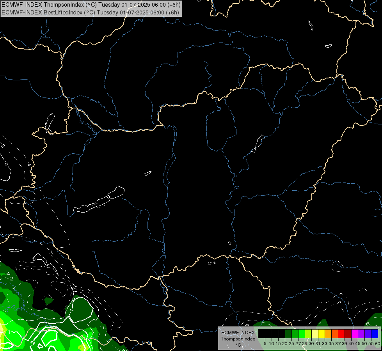Click the ThompsonIndex title line at top
Screen dimensions: 382x351
(x=91, y=5)
